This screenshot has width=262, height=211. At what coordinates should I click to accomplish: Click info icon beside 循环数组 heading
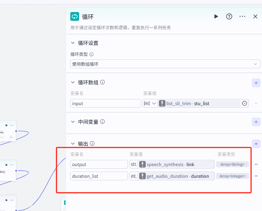103,83
